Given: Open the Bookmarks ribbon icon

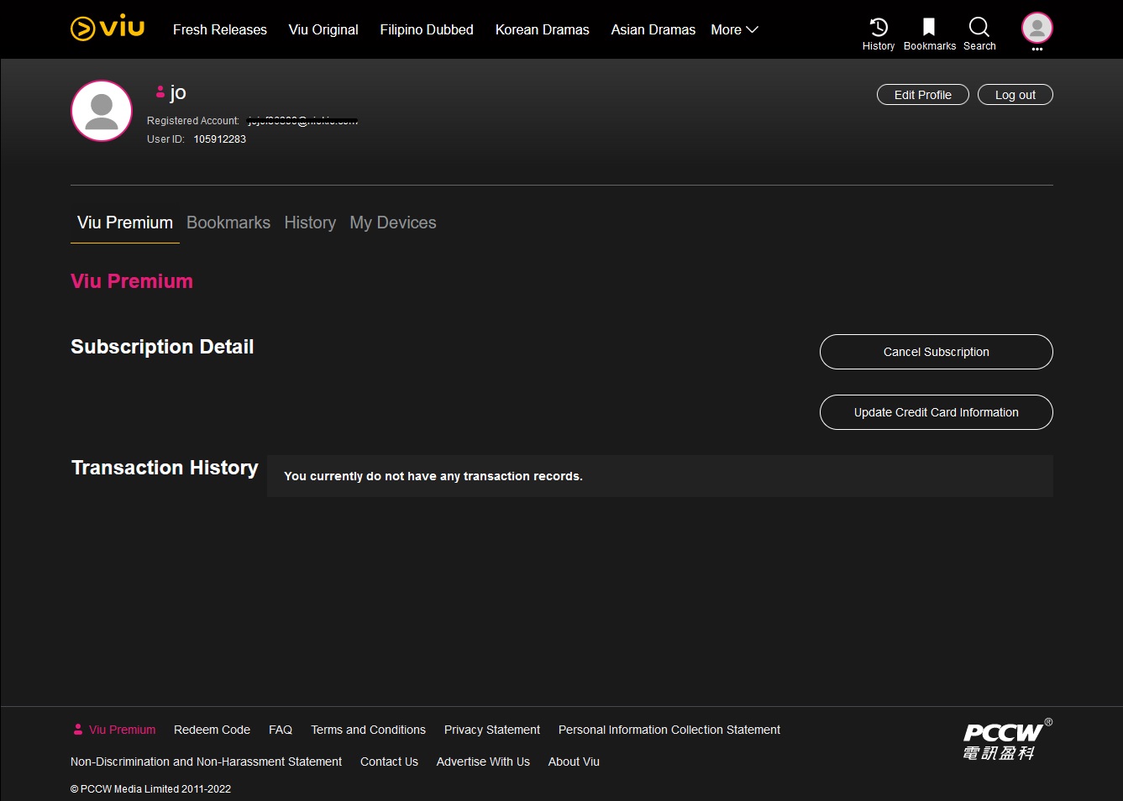Looking at the screenshot, I should pyautogui.click(x=929, y=28).
